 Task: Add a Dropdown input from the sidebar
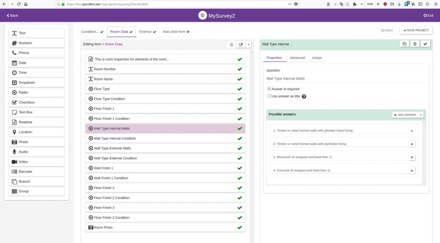click(37, 83)
